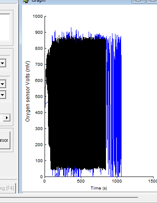Click the partially visible Cursor button
The image size is (157, 203).
(x=5, y=140)
